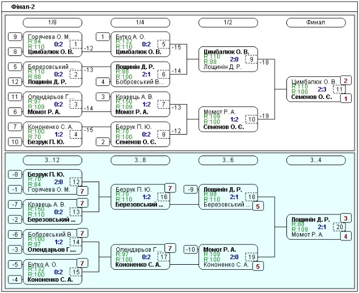Viewport: 359px width, 293px height.
Task: Click Лощинін Д. Р. in third-place match 20
Action: [x=310, y=219]
